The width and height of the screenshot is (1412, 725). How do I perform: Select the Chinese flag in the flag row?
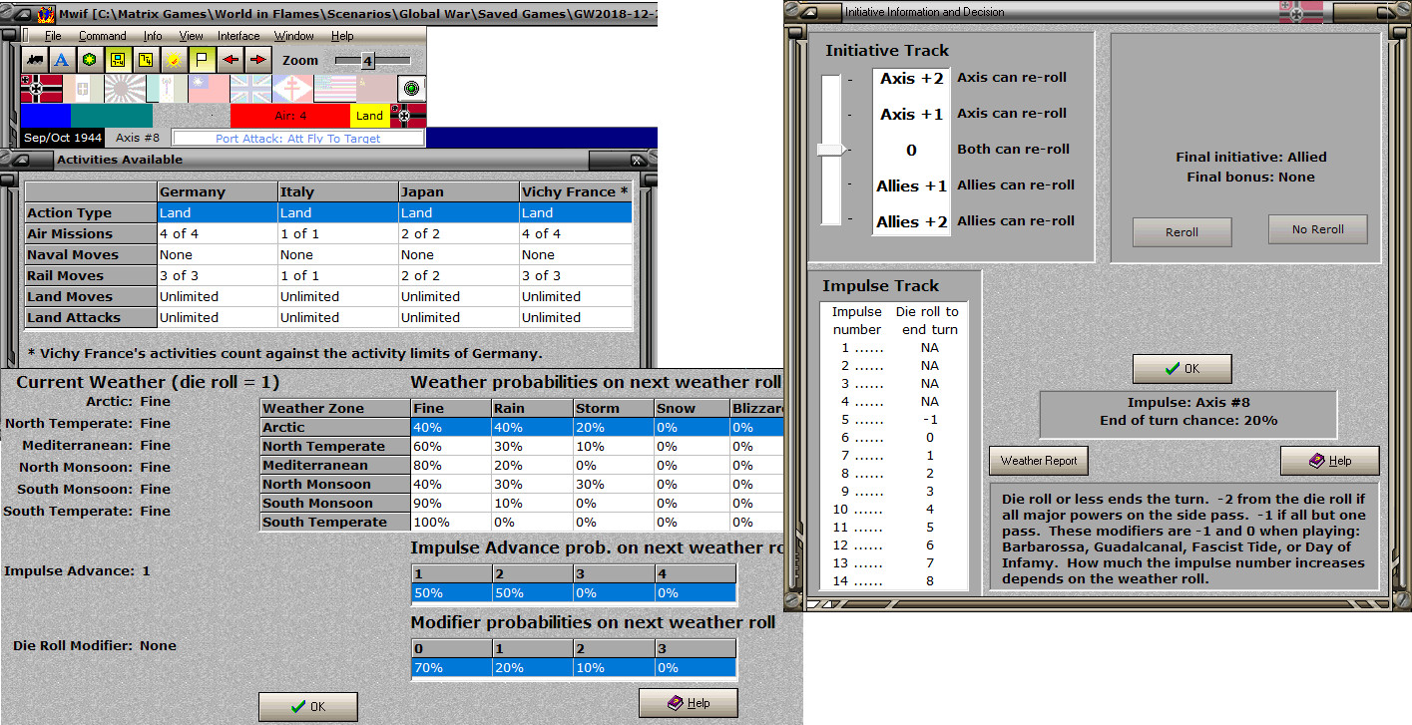click(x=210, y=89)
